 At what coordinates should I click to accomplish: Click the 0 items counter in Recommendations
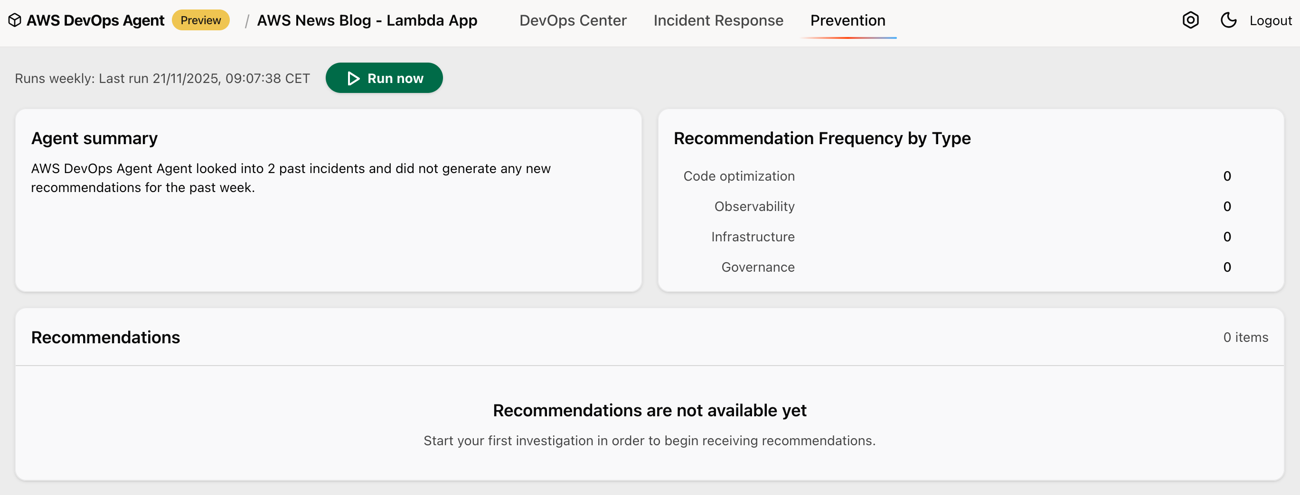(x=1245, y=337)
